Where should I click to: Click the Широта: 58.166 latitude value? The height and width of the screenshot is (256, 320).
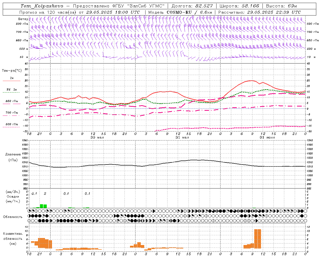[x=239, y=6]
